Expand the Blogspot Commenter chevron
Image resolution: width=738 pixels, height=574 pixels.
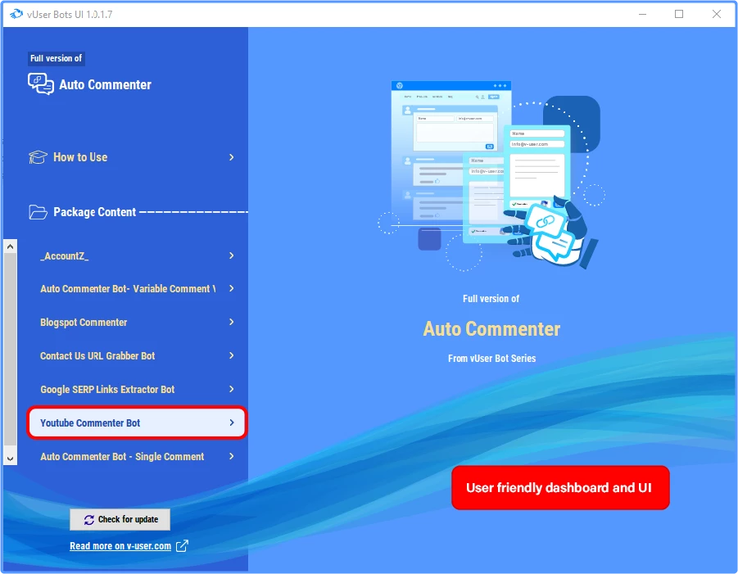(x=232, y=322)
